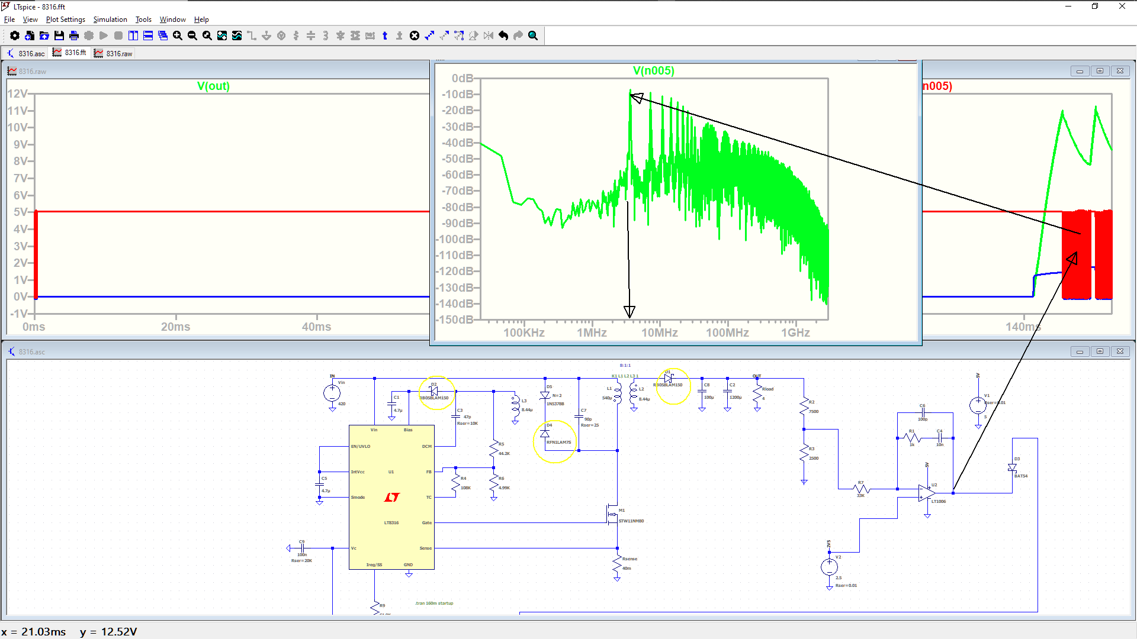Click the Run simulation play icon
This screenshot has width=1137, height=639.
pyautogui.click(x=104, y=35)
